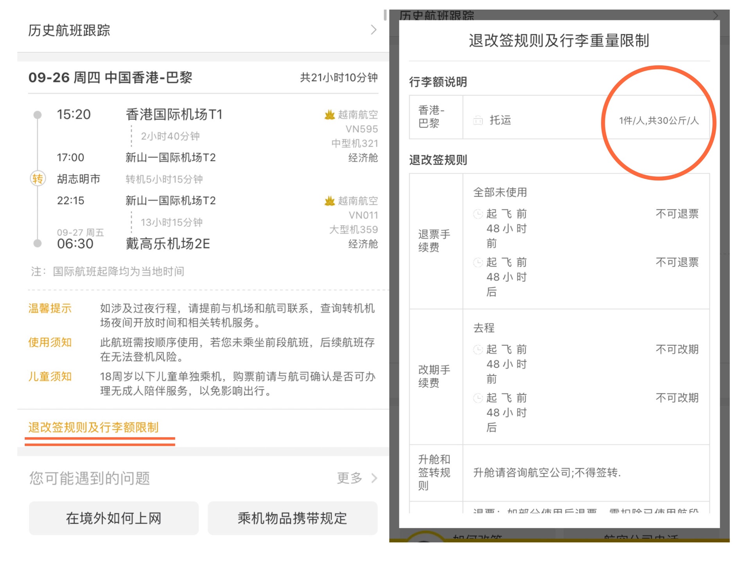
Task: Click flight number VN595
Action: pyautogui.click(x=361, y=129)
